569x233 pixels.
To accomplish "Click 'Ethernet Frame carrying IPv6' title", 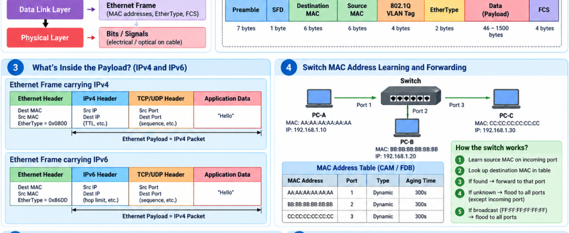I will coord(59,159).
